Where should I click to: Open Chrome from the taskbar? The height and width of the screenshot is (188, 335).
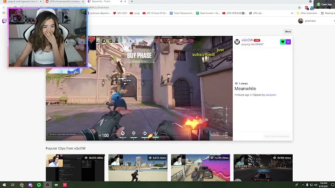click(21, 185)
